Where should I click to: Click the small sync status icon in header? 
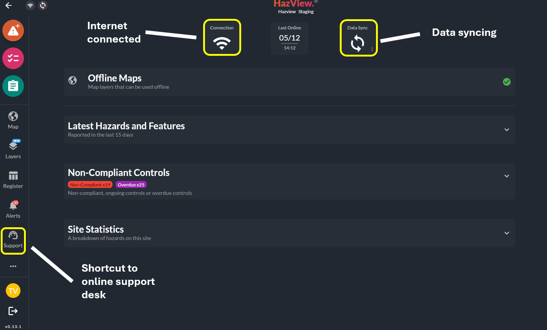click(43, 6)
